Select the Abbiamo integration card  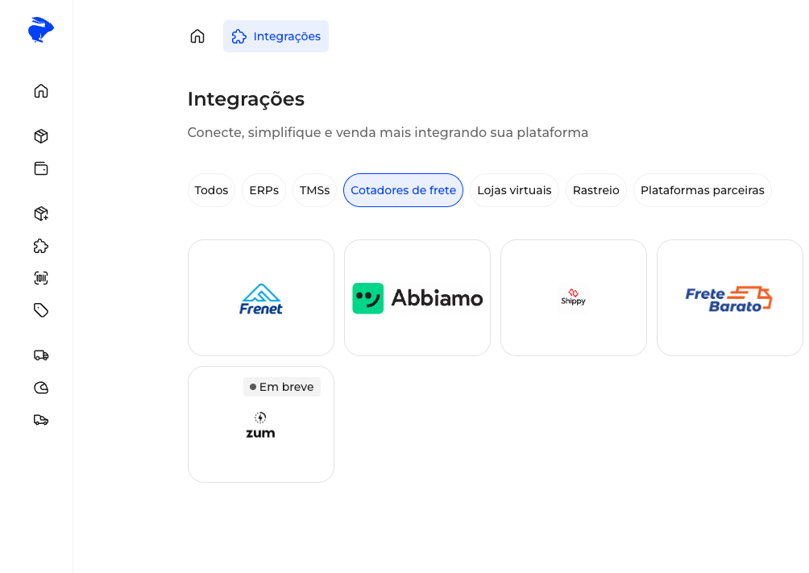417,297
